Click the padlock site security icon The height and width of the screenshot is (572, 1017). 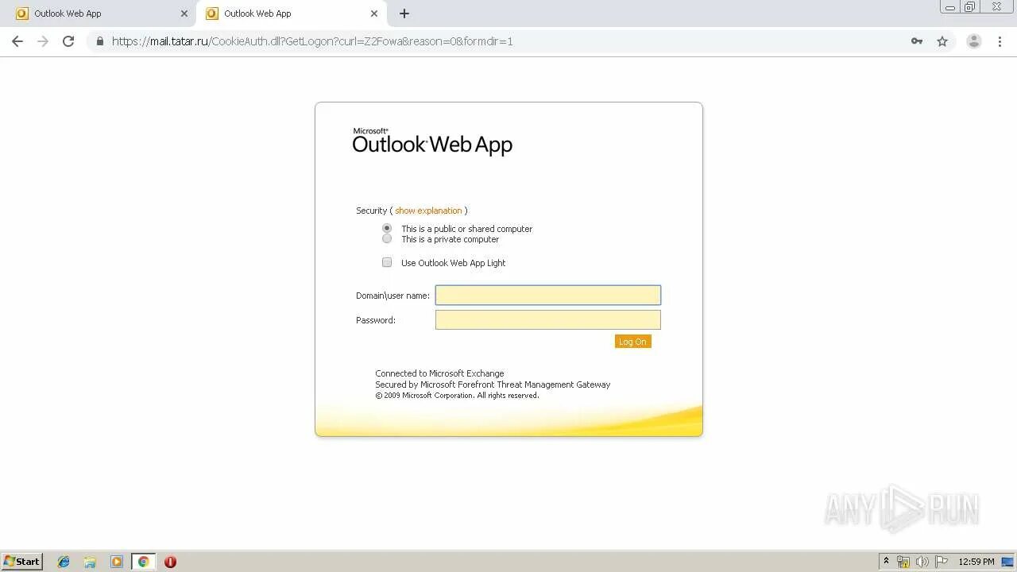(100, 41)
